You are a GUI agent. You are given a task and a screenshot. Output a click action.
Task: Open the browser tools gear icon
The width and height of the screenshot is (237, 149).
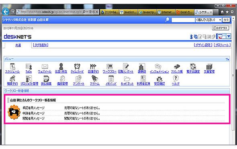tap(232, 12)
